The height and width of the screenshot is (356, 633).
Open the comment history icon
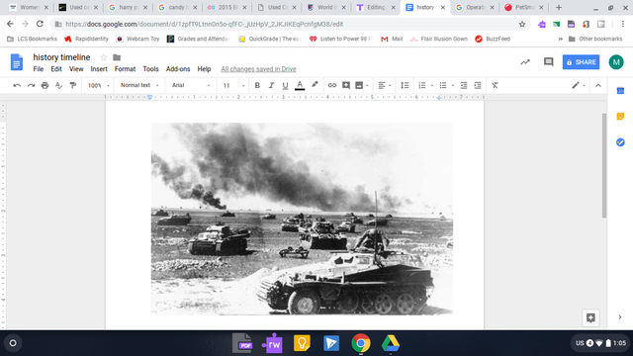548,62
